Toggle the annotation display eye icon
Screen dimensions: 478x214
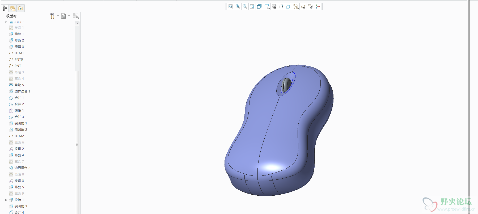(310, 7)
